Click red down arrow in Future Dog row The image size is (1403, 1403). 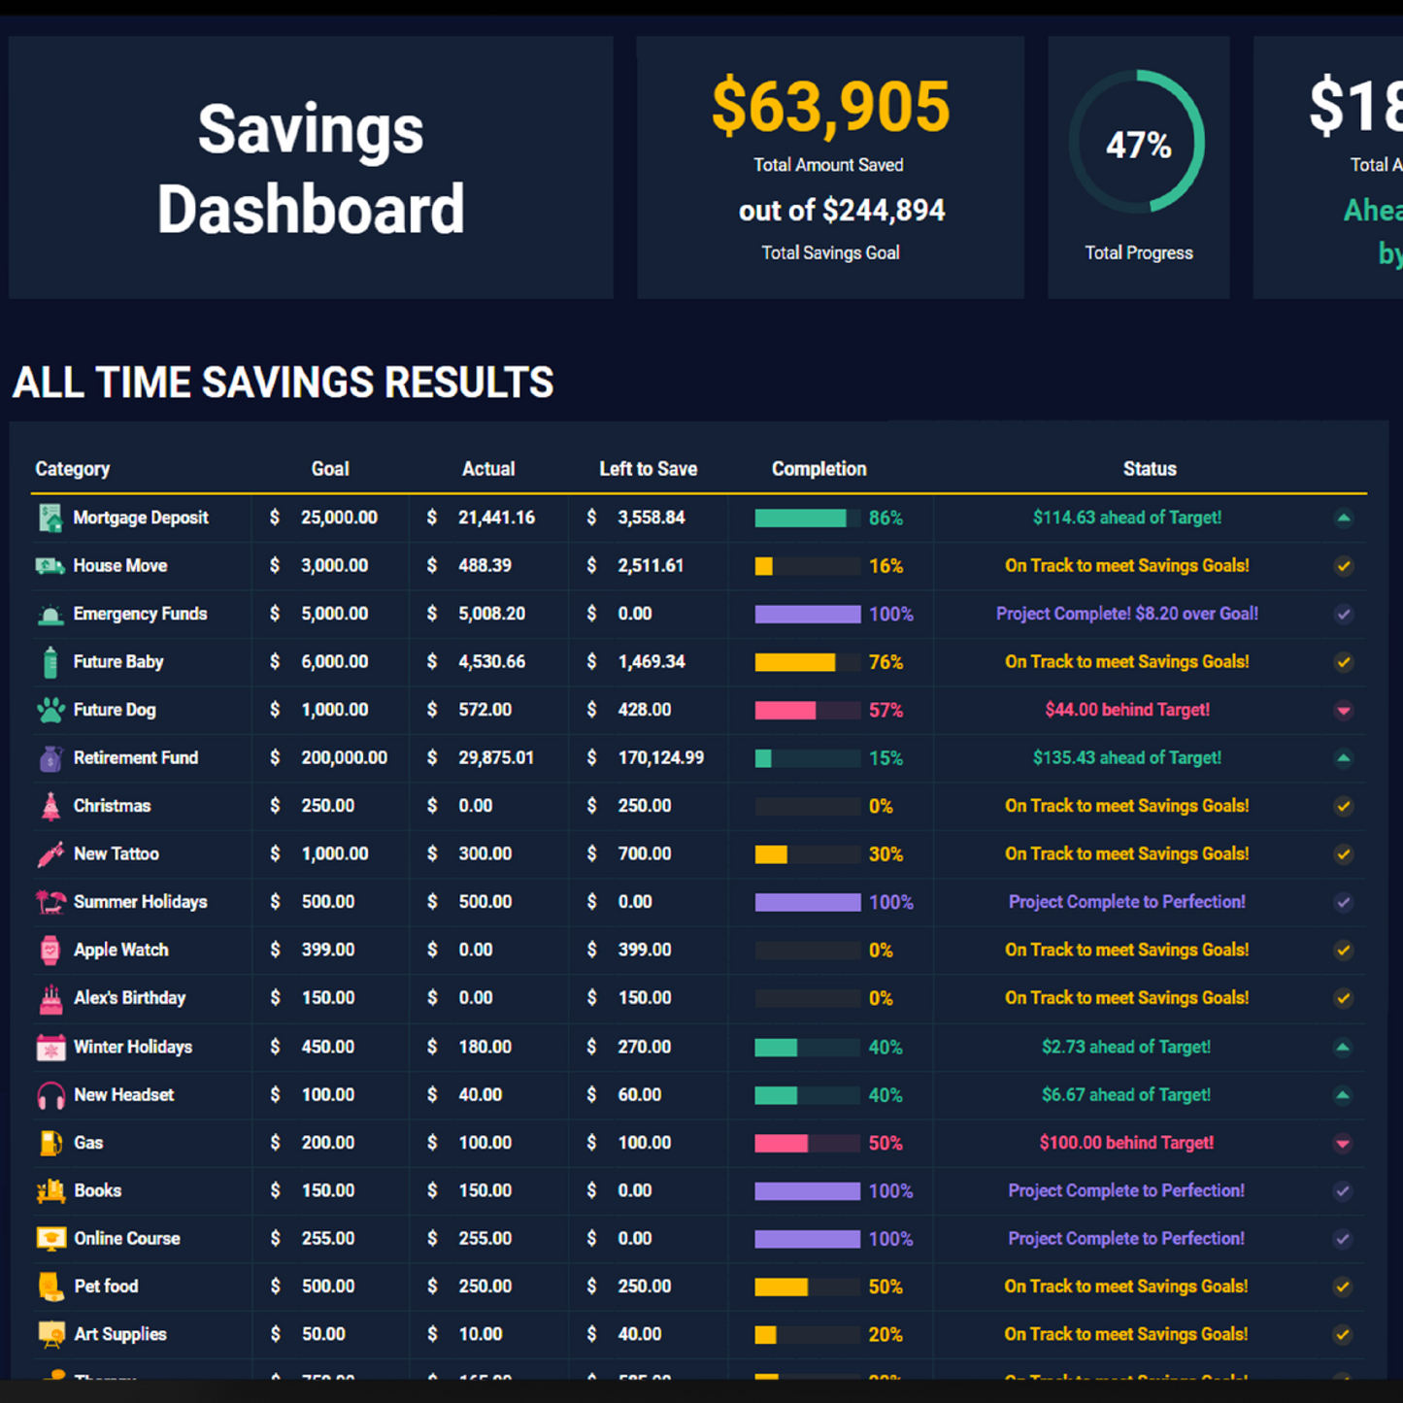point(1344,711)
